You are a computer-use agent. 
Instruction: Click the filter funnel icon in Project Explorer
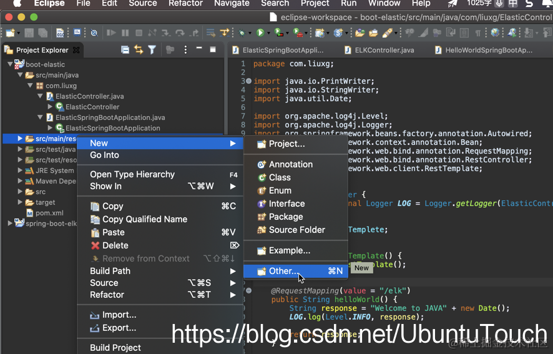pyautogui.click(x=152, y=50)
